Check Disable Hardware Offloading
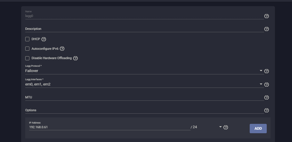 coord(27,58)
